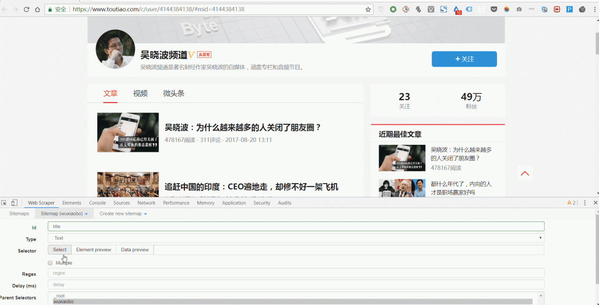Open extension icon with red 10 badge
Viewport: 599px width, 305px height.
click(457, 10)
